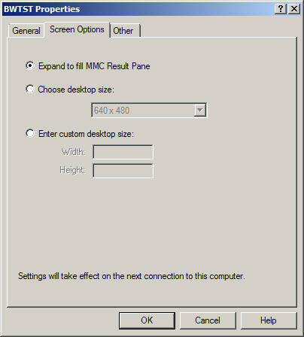
Task: Pick the Enter custom desktop size radio circle
Action: pos(30,133)
